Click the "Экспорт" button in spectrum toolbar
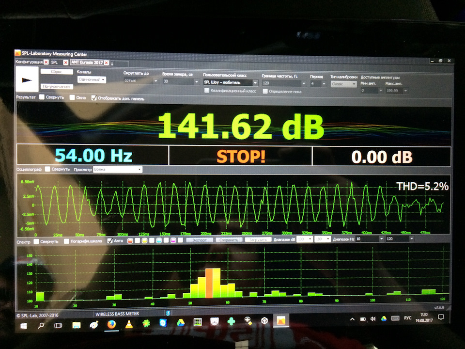465x349 pixels. click(x=200, y=241)
